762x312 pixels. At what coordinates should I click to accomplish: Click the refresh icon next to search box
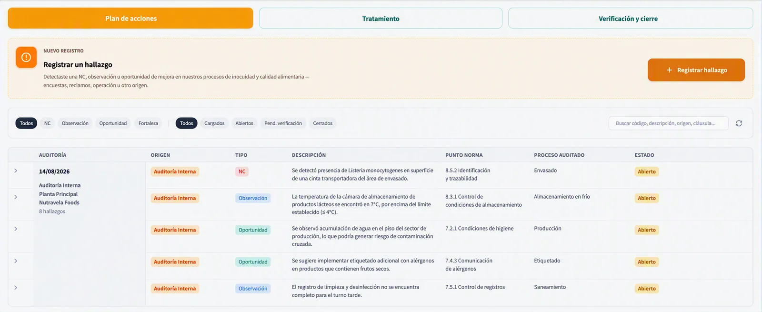(739, 123)
